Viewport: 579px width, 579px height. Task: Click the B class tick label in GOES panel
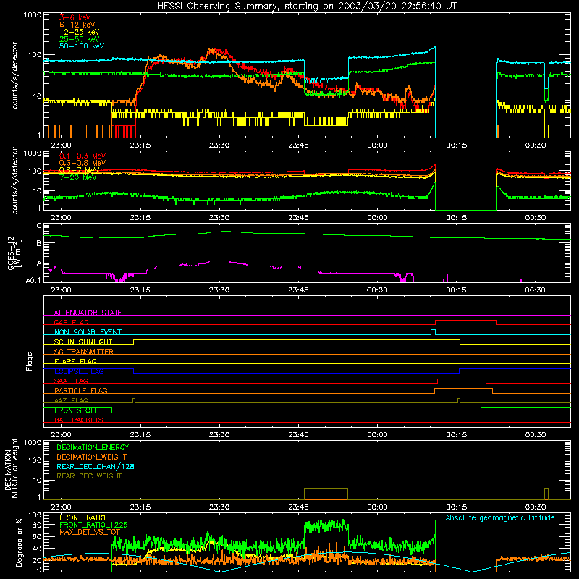click(x=39, y=244)
